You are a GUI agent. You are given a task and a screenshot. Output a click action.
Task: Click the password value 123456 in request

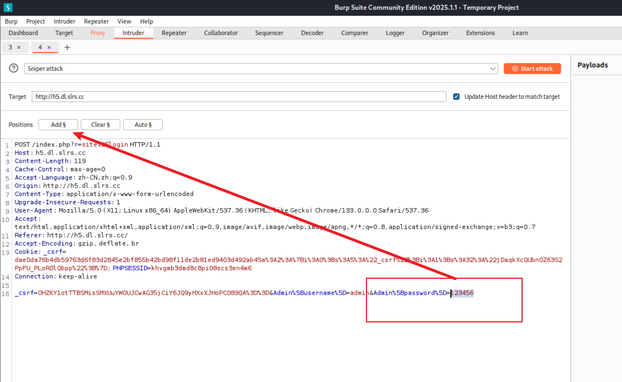462,293
